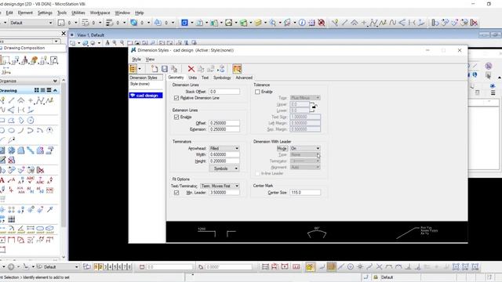Open the Element menu
The width and height of the screenshot is (502, 282).
click(25, 13)
